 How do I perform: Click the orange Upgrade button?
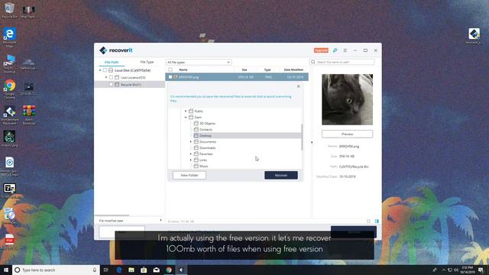point(321,50)
